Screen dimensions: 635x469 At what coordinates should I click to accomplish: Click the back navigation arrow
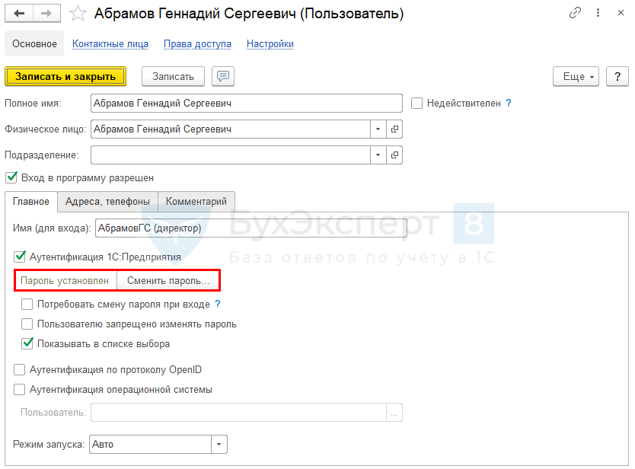pos(20,14)
